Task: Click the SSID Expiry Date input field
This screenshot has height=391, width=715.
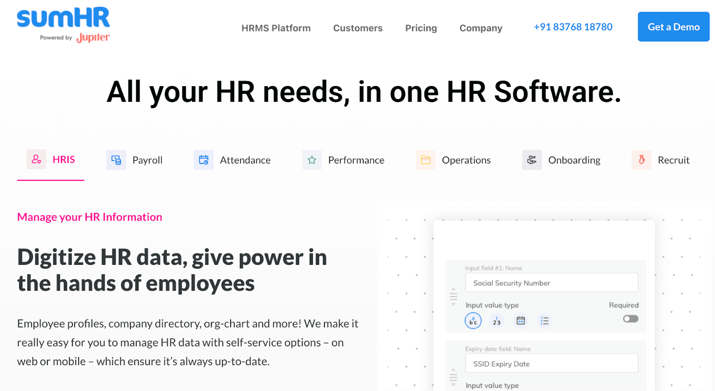Action: (x=551, y=363)
